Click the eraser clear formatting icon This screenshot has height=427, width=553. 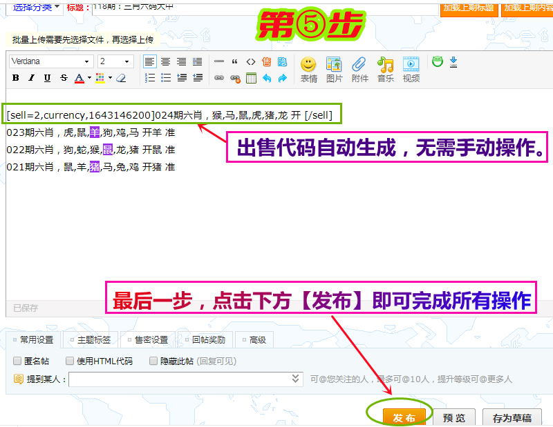[121, 78]
